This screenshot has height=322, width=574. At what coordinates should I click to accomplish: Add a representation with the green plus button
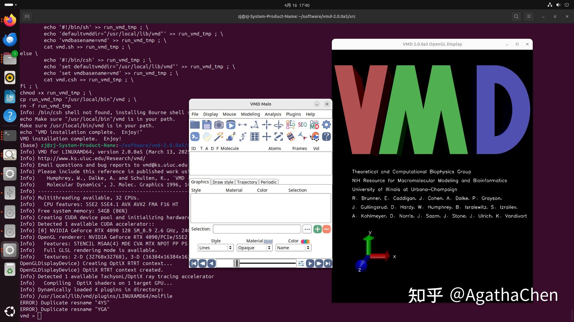317,229
